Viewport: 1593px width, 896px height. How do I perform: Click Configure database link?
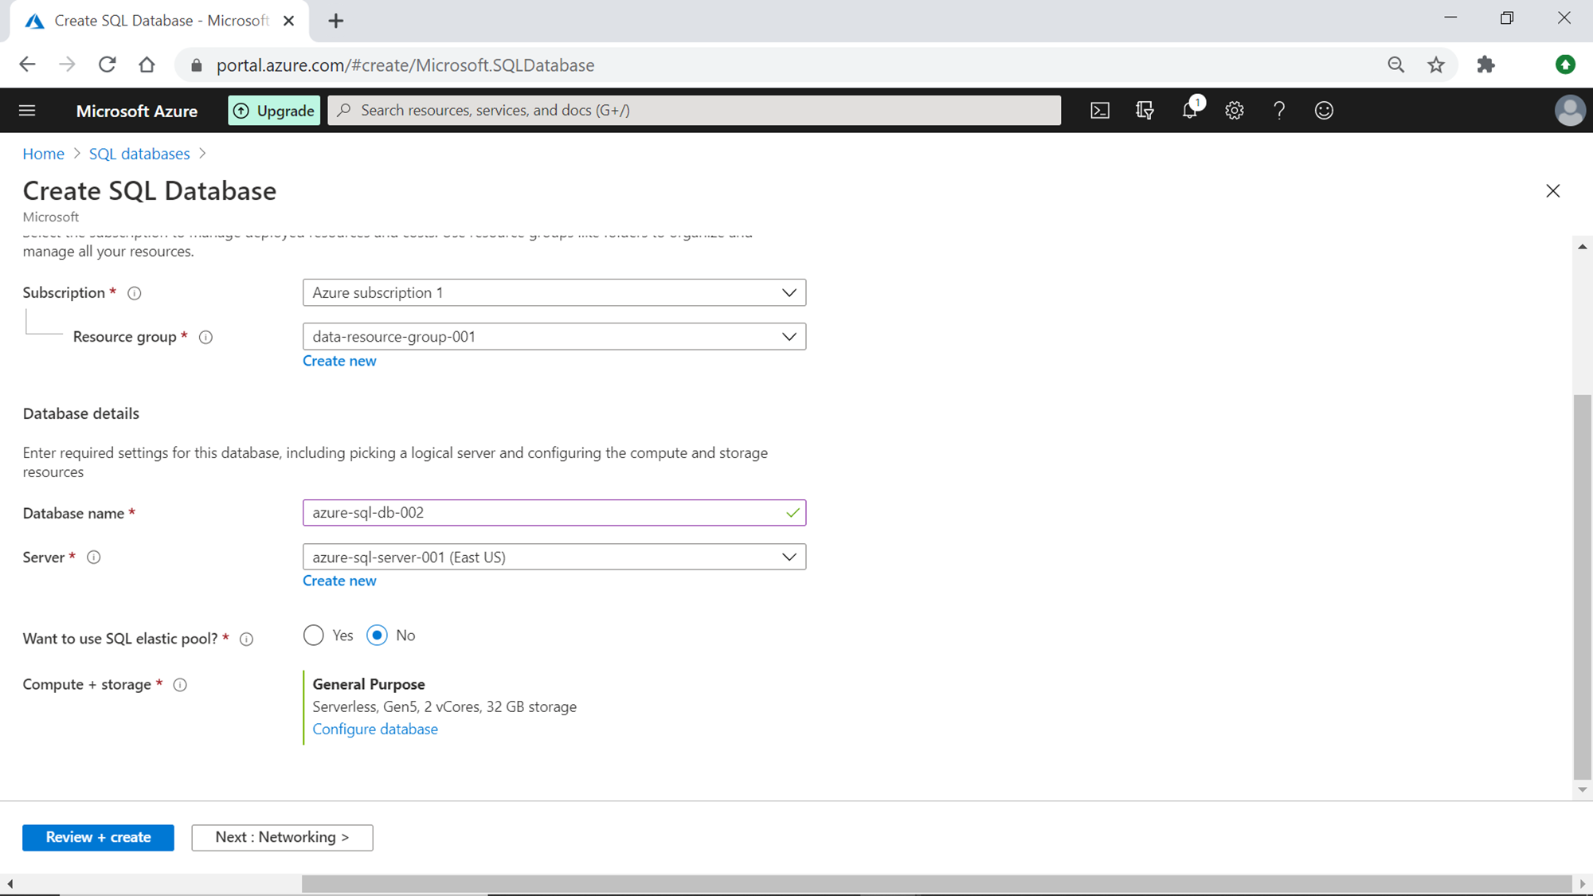tap(375, 729)
